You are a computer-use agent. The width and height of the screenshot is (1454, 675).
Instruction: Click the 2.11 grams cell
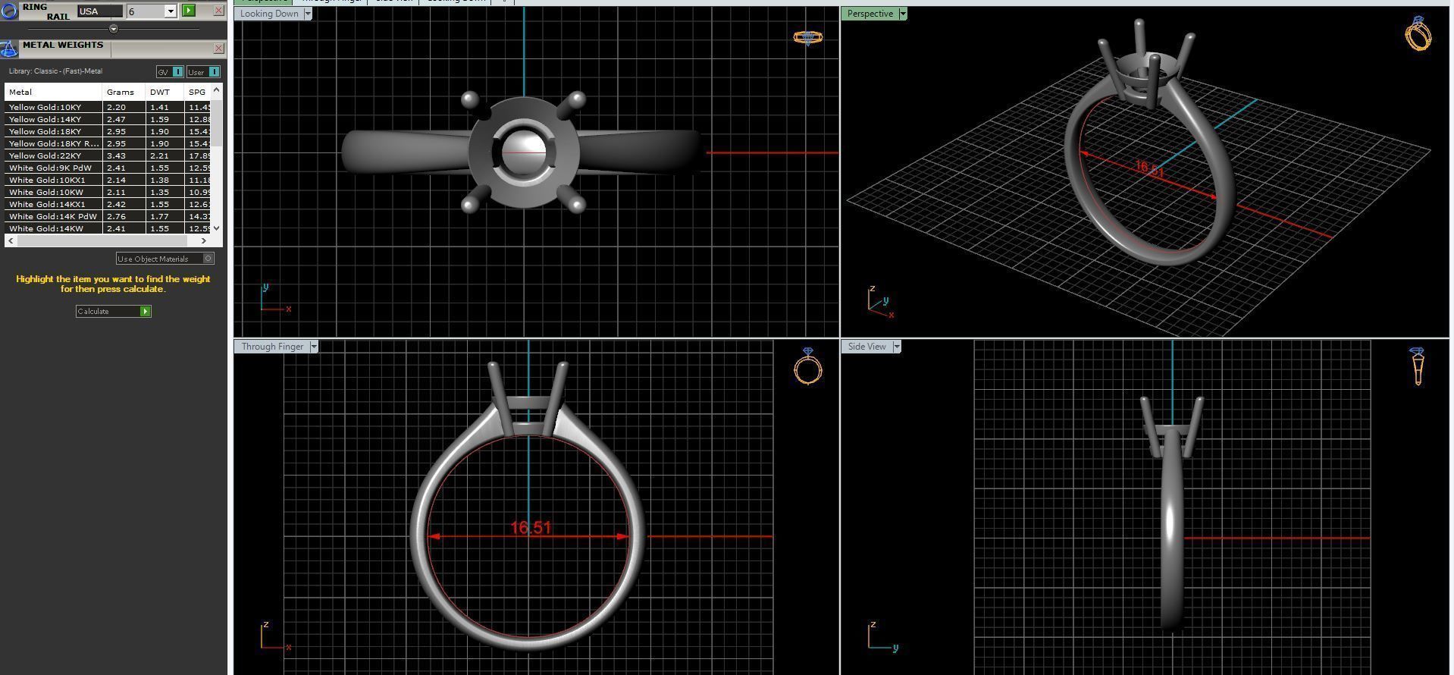pos(124,192)
